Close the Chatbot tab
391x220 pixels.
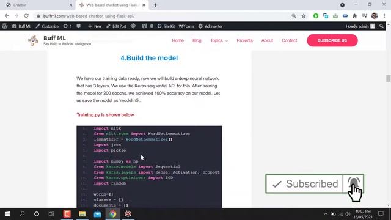point(71,5)
